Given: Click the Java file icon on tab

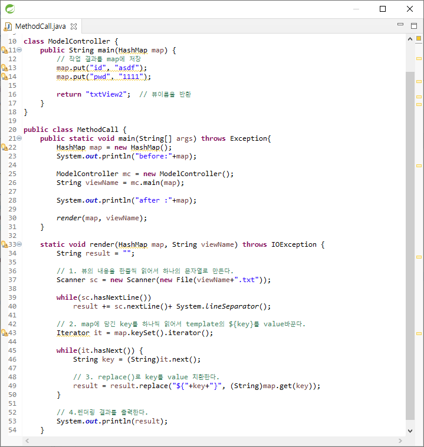Looking at the screenshot, I should tap(8, 27).
